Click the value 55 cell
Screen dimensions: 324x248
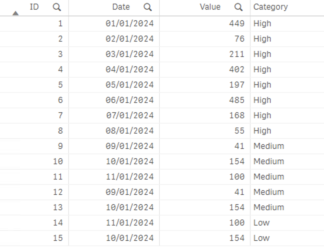[x=239, y=131]
